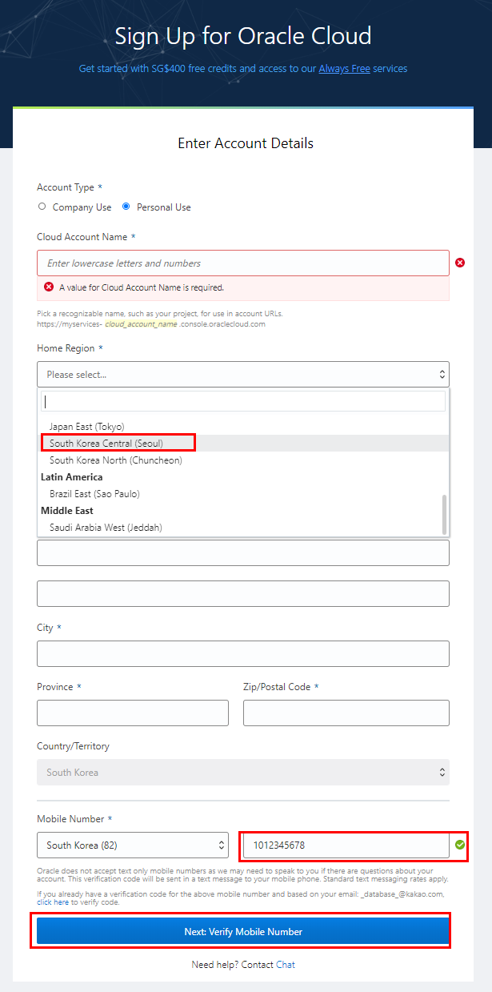Open the Home Region dropdown
This screenshot has width=492, height=992.
tap(243, 374)
